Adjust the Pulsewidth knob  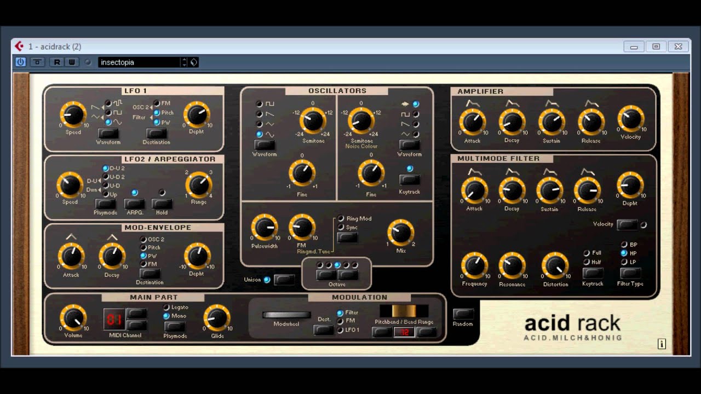[x=265, y=228]
